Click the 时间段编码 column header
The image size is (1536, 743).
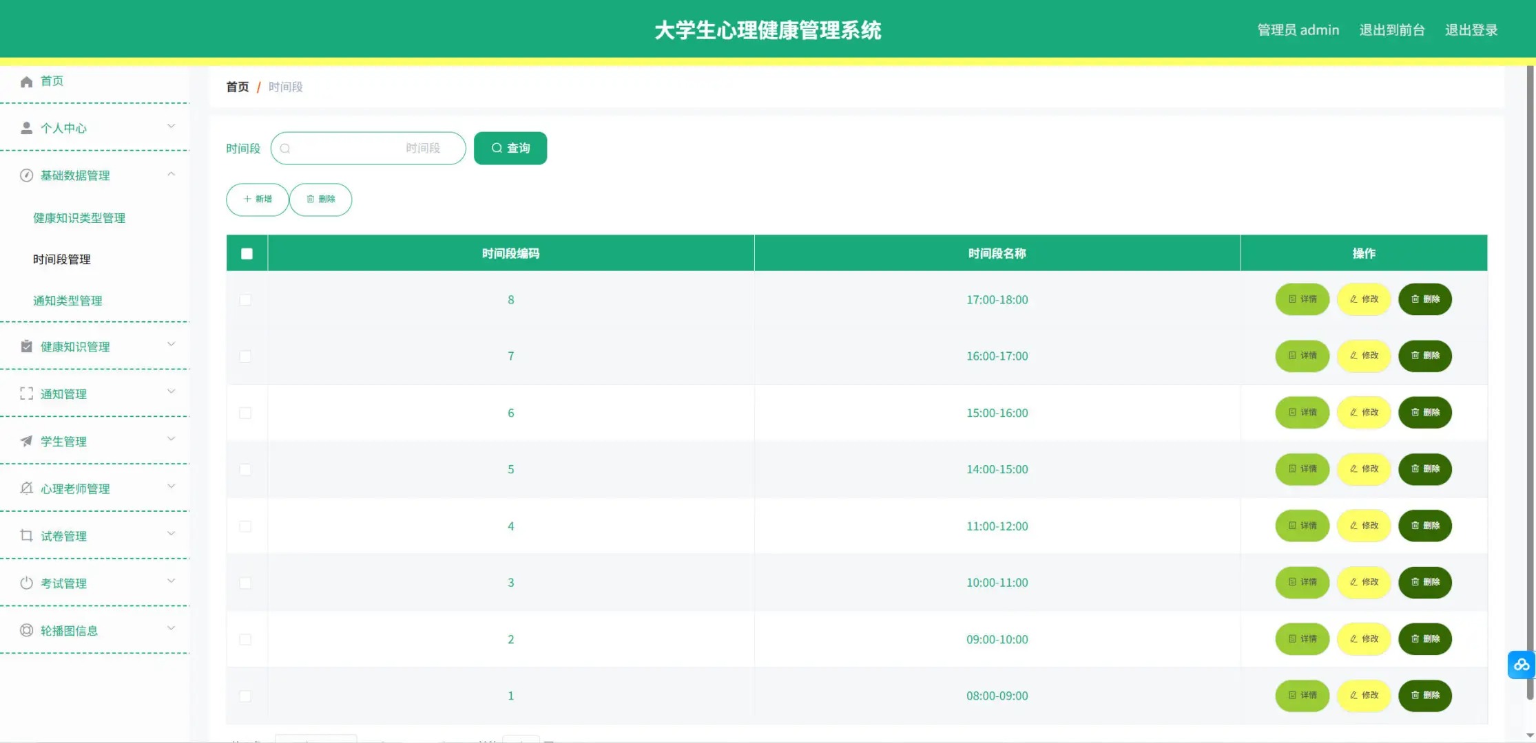click(x=510, y=254)
